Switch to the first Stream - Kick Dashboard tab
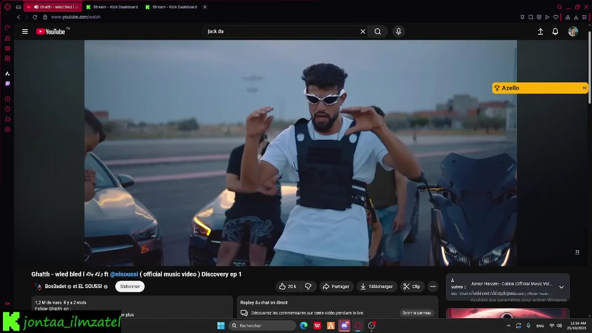The width and height of the screenshot is (592, 333). tap(111, 7)
